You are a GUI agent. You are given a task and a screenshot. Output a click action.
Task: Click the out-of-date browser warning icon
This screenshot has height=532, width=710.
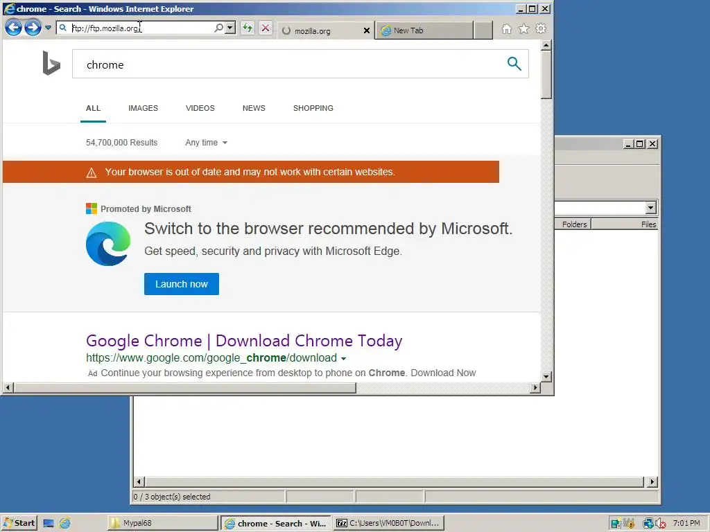coord(92,172)
